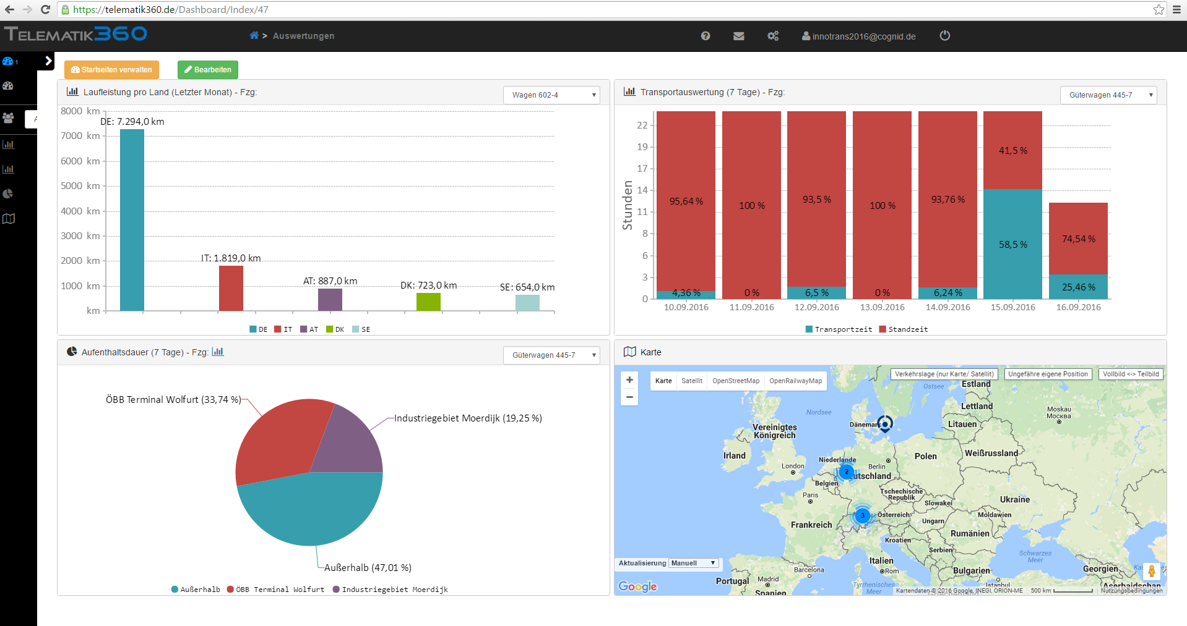Image resolution: width=1187 pixels, height=626 pixels.
Task: Toggle Transportzeit legend entry
Action: (x=839, y=329)
